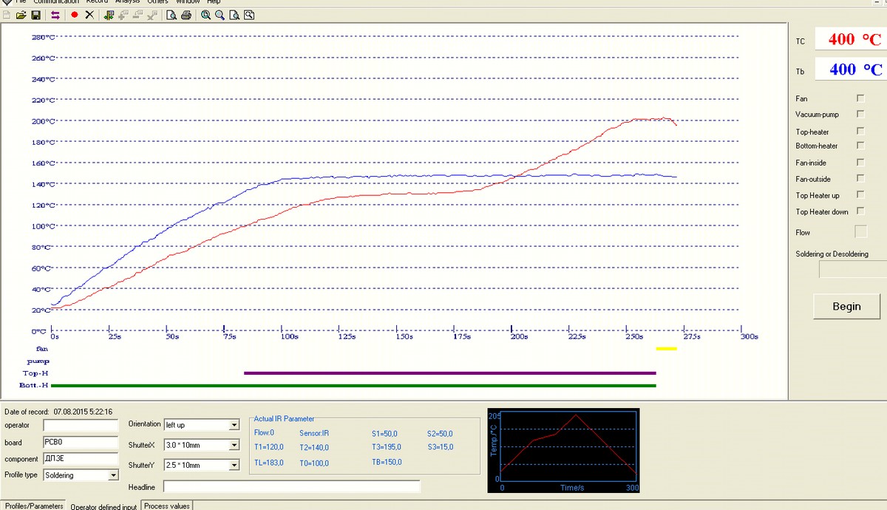Open the ShutterX size dropdown
The height and width of the screenshot is (510, 887).
(x=234, y=445)
